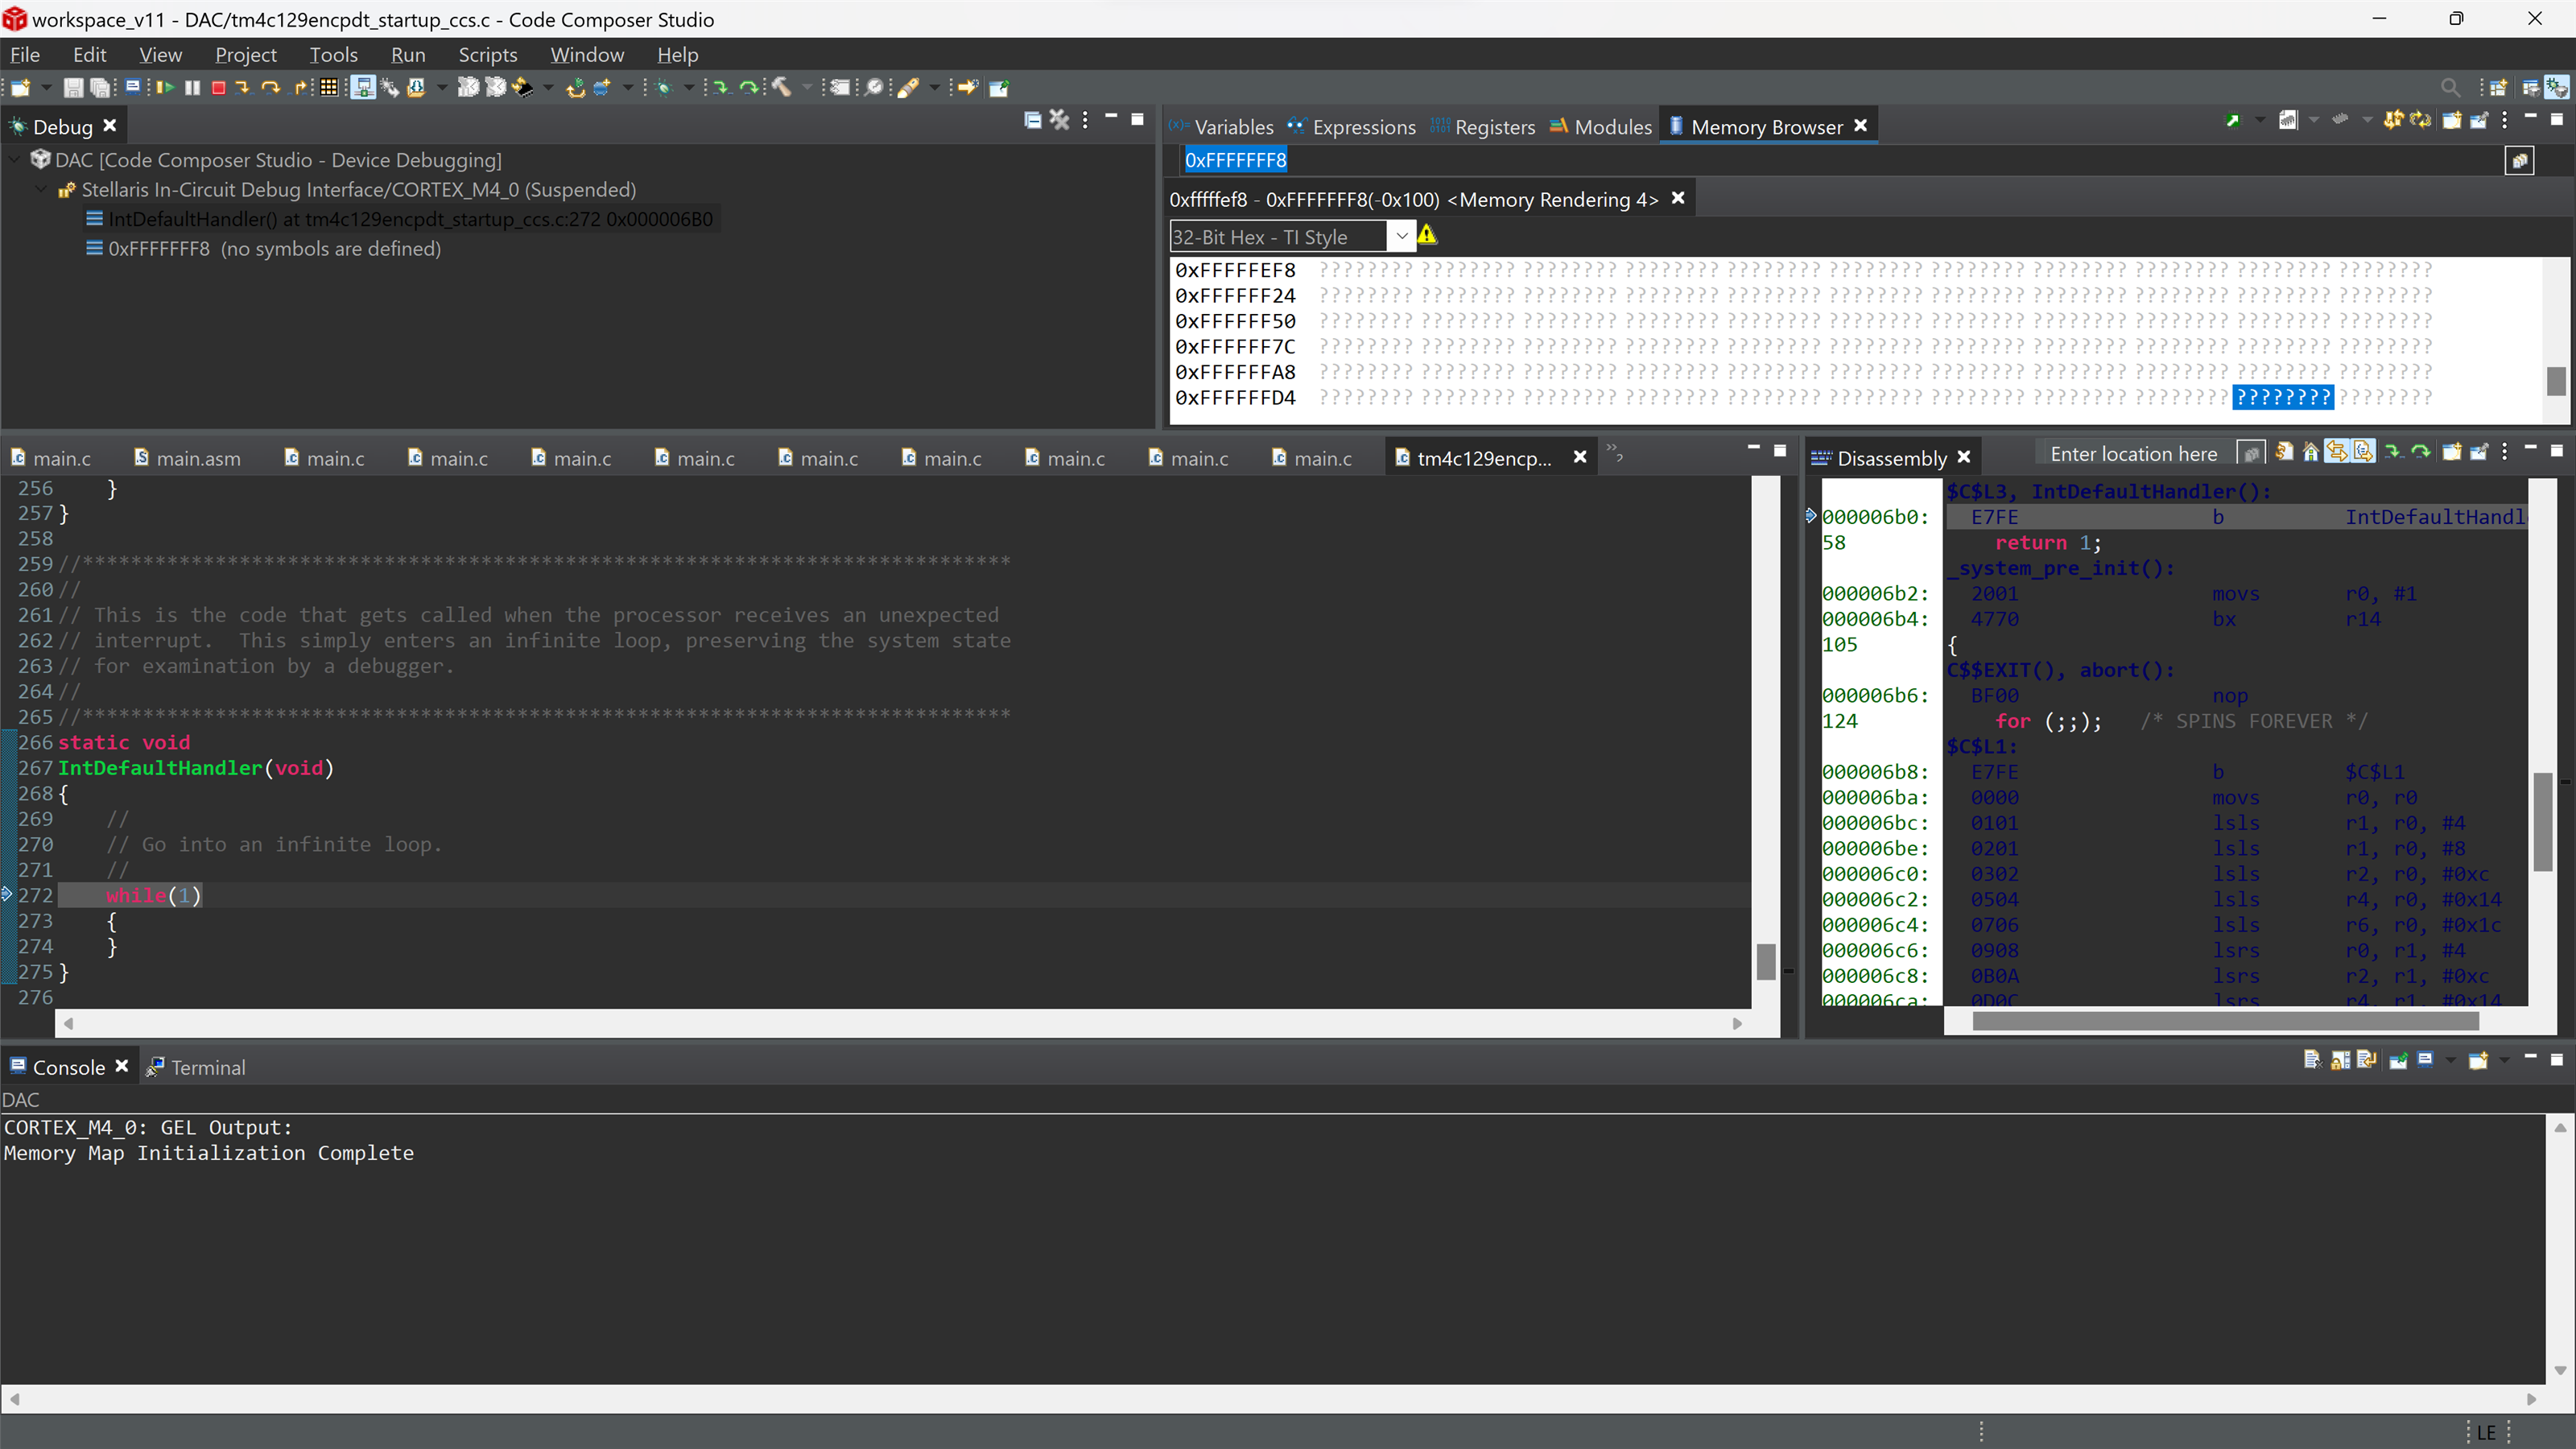
Task: Click Memory Browser green chip arrow icon
Action: click(2232, 121)
